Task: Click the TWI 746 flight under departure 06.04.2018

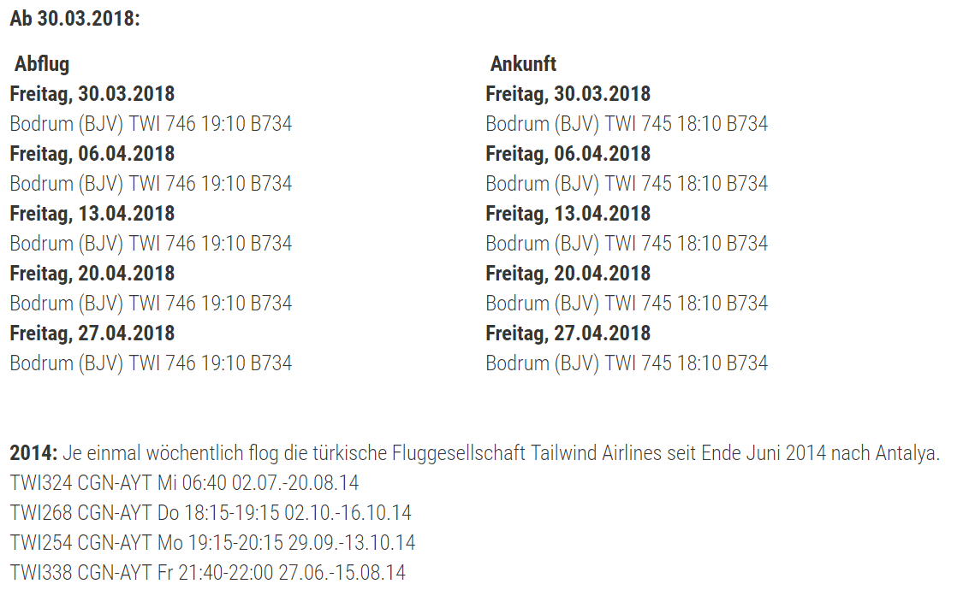Action: [151, 184]
